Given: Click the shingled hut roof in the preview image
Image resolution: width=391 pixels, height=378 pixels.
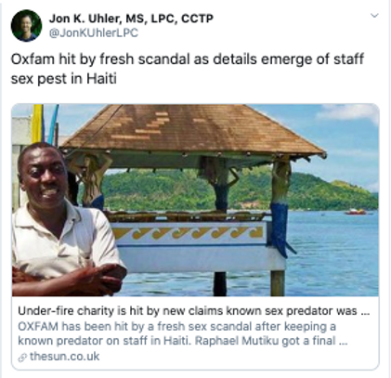Looking at the screenshot, I should point(193,130).
